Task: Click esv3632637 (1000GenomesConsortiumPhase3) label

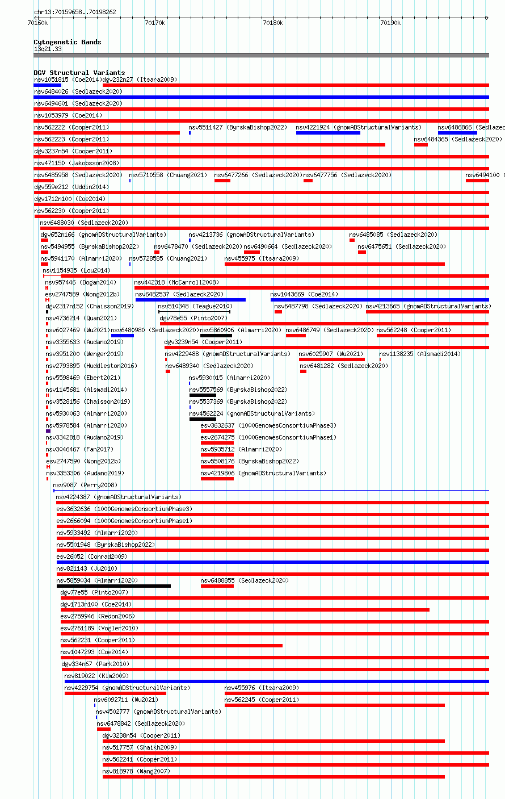Action: pos(268,425)
